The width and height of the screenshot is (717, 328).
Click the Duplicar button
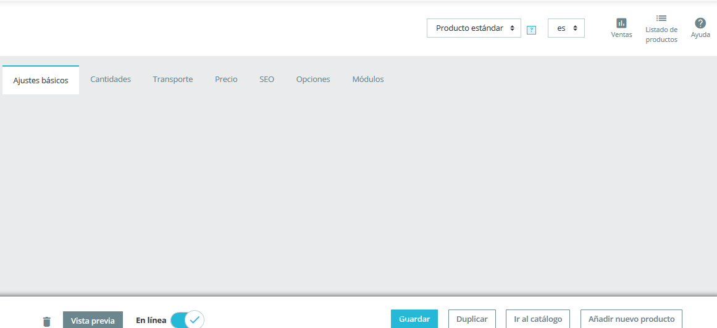(472, 319)
